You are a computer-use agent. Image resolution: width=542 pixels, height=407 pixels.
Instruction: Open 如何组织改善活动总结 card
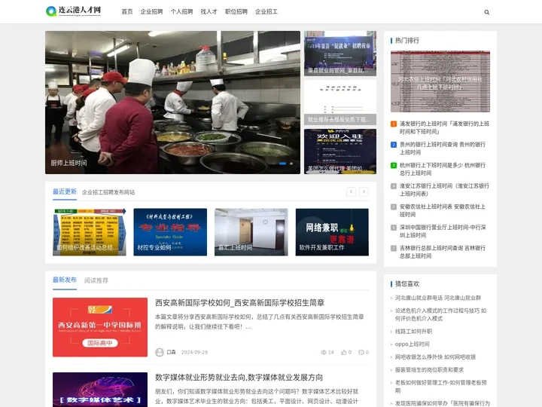click(89, 232)
